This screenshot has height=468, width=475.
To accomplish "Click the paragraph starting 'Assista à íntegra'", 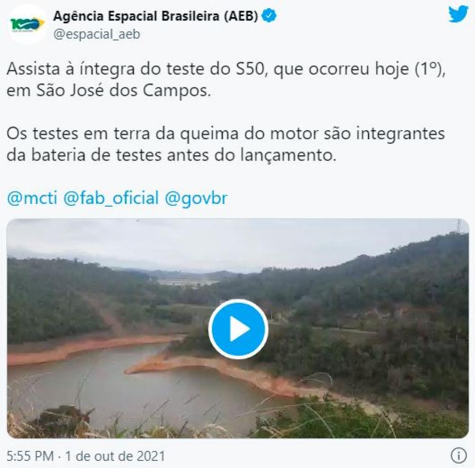I will pos(226,80).
